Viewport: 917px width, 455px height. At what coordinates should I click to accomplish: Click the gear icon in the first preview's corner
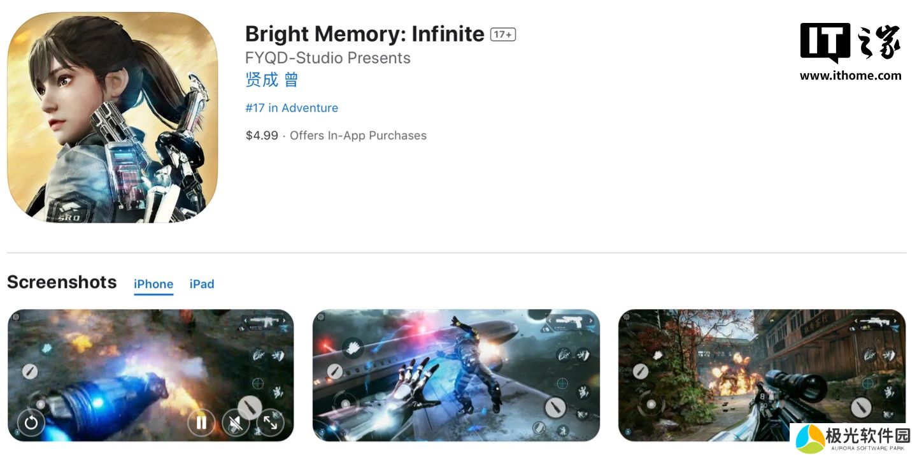coord(15,317)
